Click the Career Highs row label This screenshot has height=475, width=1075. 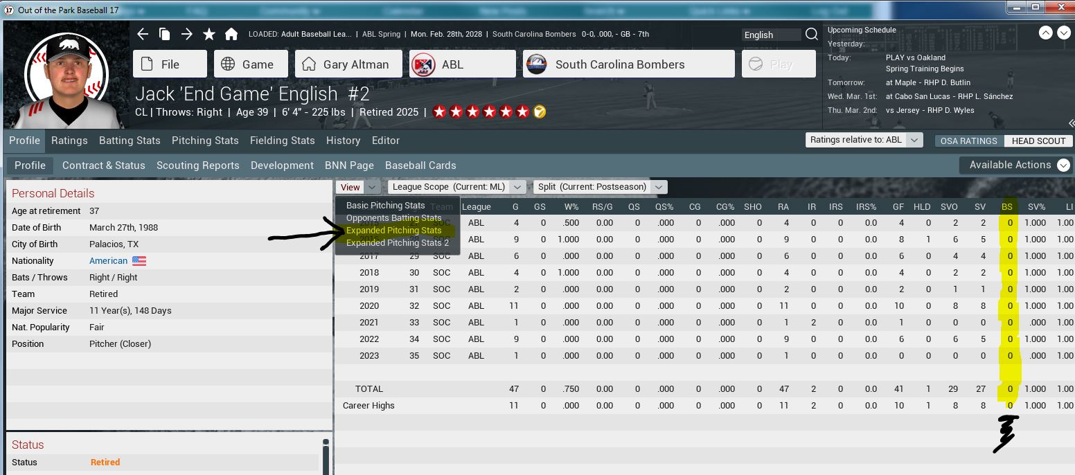[368, 406]
